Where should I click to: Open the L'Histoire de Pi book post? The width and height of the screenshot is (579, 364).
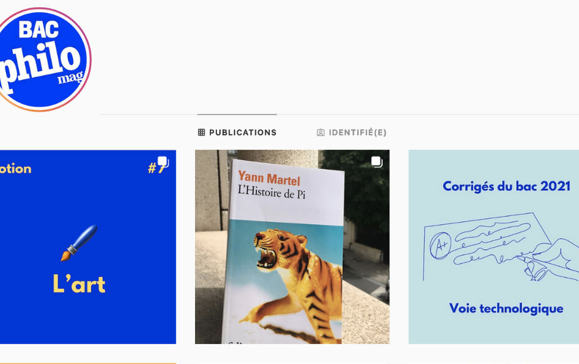(x=292, y=247)
